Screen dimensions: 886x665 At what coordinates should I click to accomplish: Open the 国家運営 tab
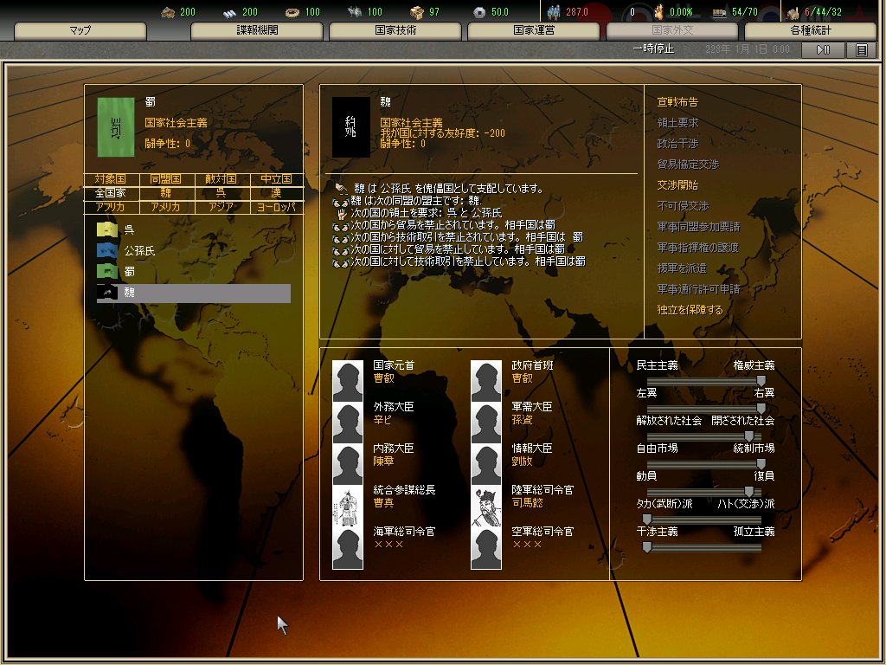click(534, 30)
